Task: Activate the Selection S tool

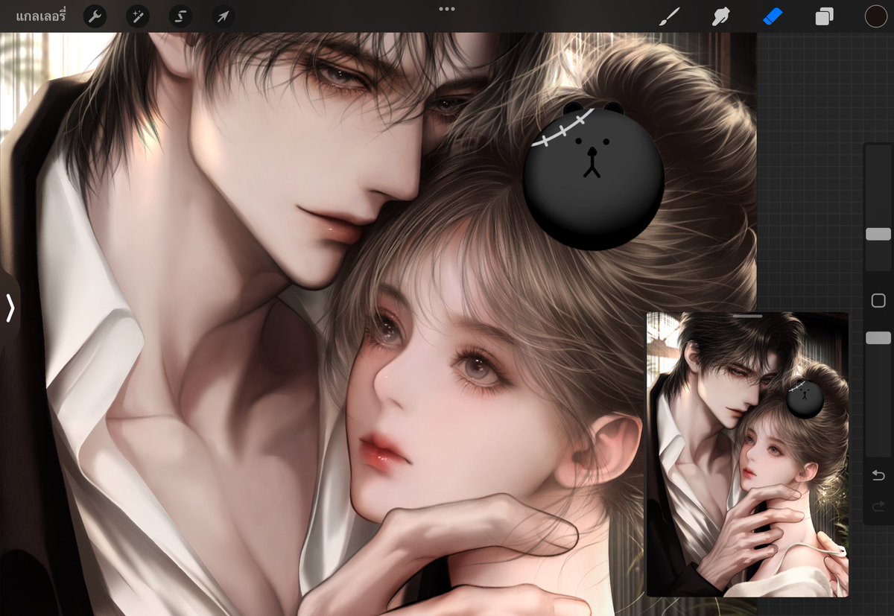Action: click(x=181, y=16)
